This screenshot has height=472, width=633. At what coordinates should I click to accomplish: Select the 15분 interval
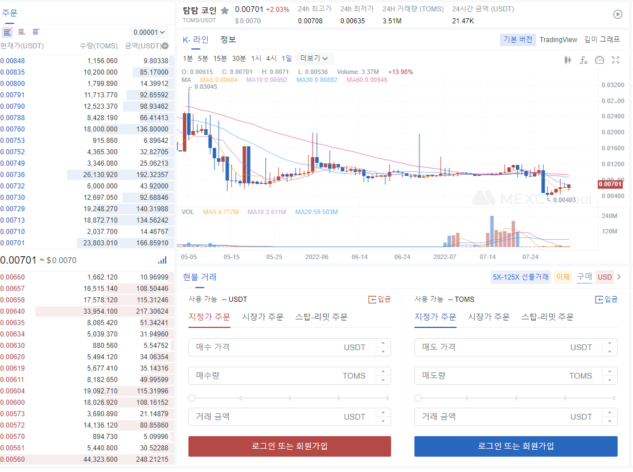pos(220,59)
